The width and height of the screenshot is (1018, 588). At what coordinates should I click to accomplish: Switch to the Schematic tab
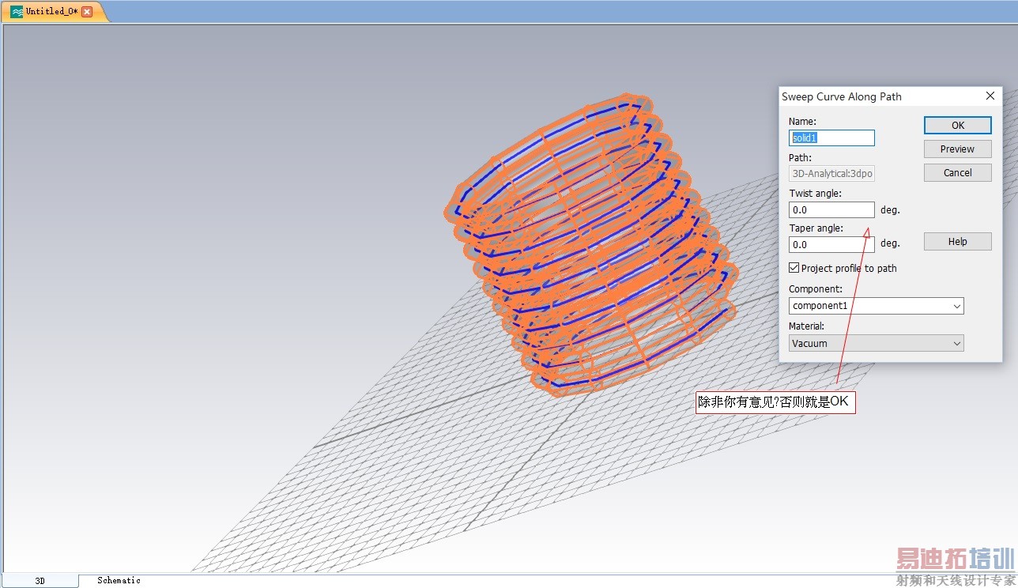tap(119, 581)
